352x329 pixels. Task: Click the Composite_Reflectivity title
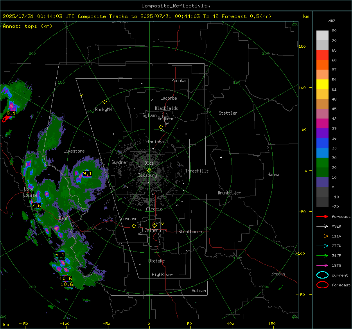pyautogui.click(x=176, y=6)
